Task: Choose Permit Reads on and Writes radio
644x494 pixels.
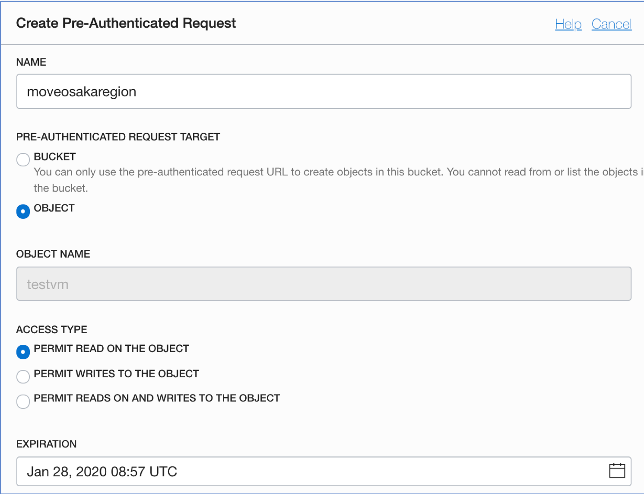Action: pyautogui.click(x=23, y=402)
